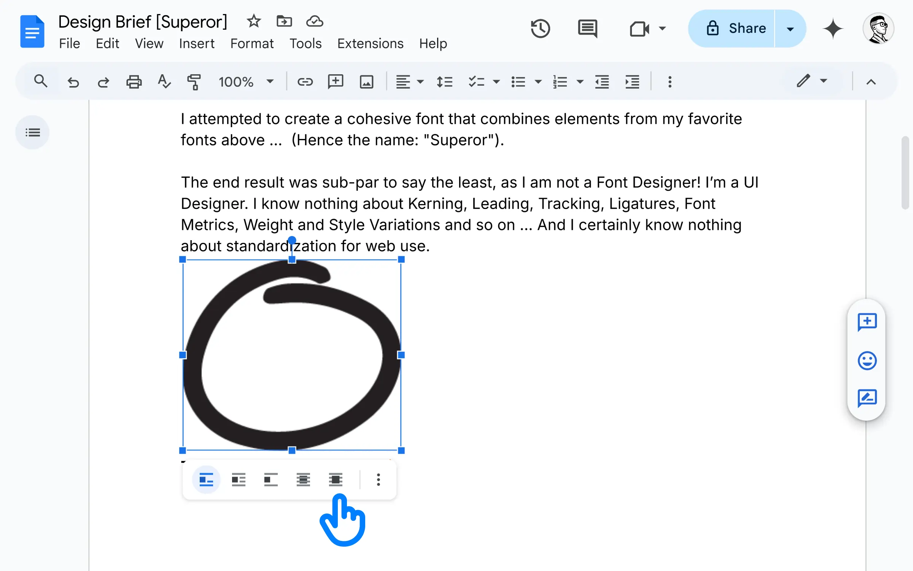The width and height of the screenshot is (913, 571).
Task: Toggle the Gemini AI assistant icon
Action: (833, 28)
